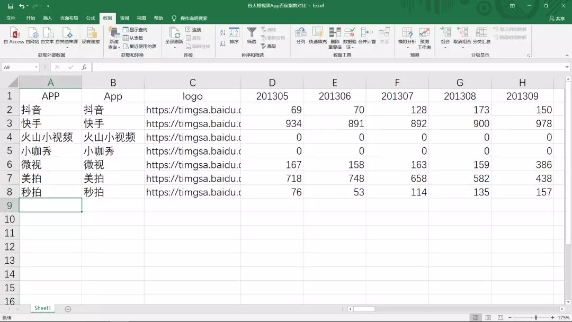
Task: Add a new sheet with plus button
Action: coord(68,309)
